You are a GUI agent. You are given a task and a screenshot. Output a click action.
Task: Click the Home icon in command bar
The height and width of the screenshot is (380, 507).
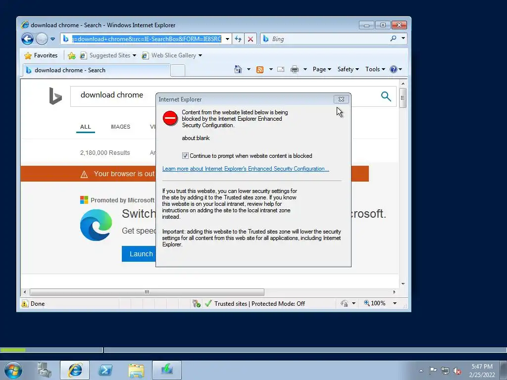point(238,69)
